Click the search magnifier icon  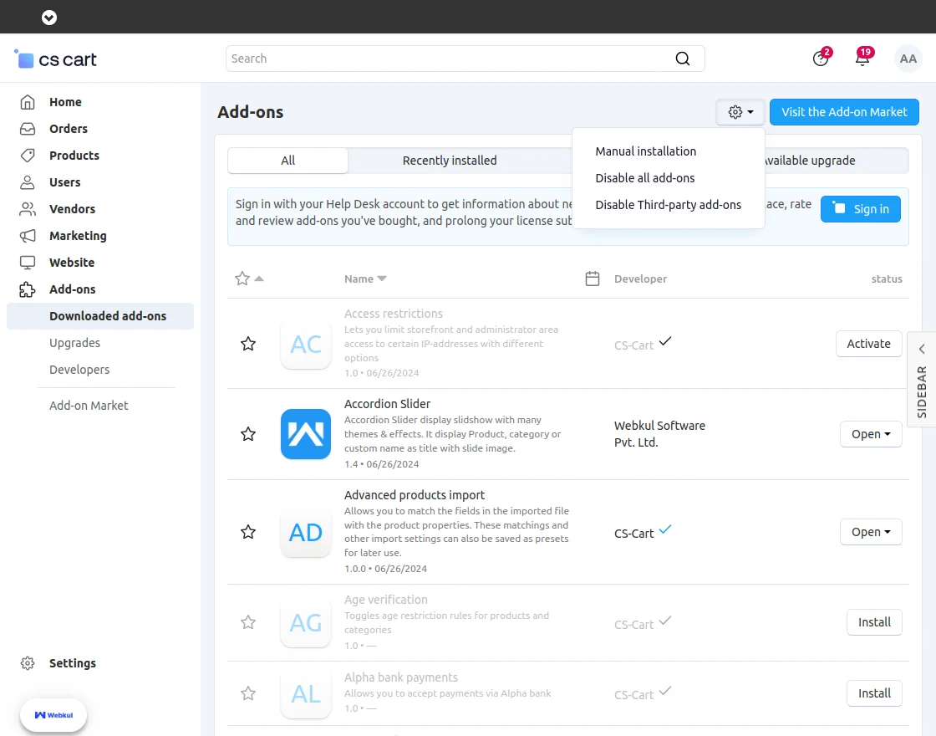pyautogui.click(x=682, y=59)
